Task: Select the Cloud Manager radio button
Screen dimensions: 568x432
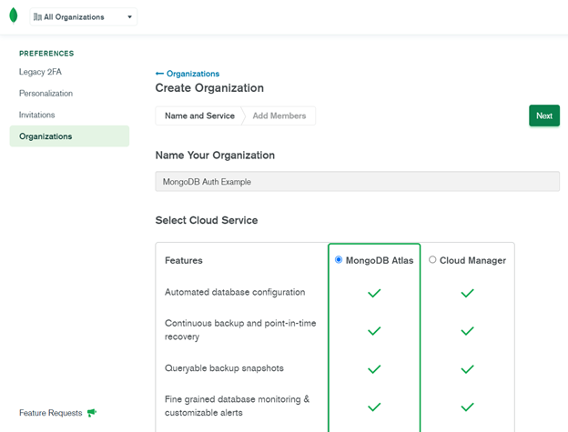Action: tap(432, 260)
